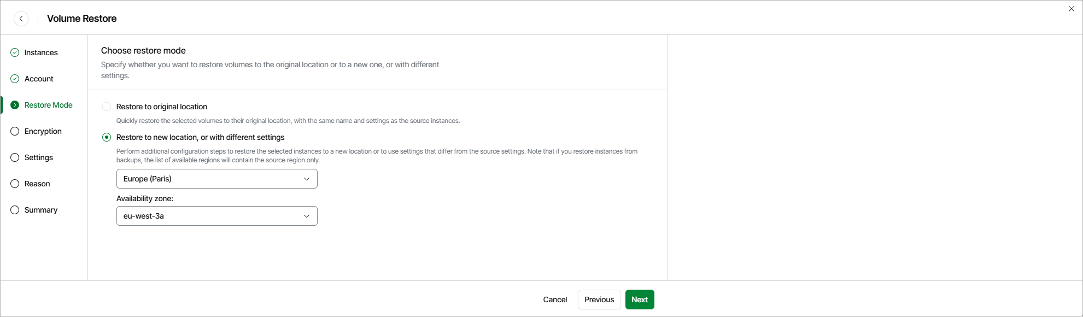Click the Settings step circle icon

(x=15, y=157)
